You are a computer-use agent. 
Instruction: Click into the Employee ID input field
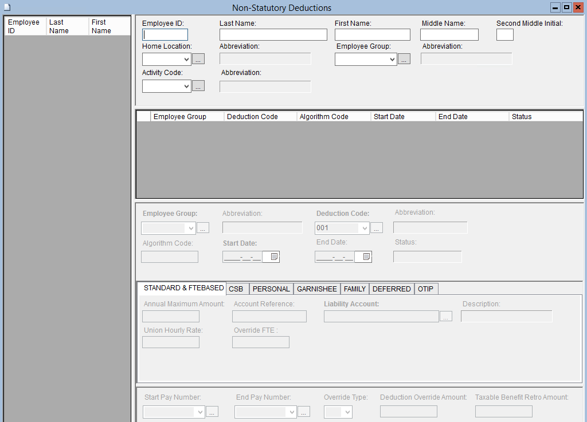[x=165, y=34]
